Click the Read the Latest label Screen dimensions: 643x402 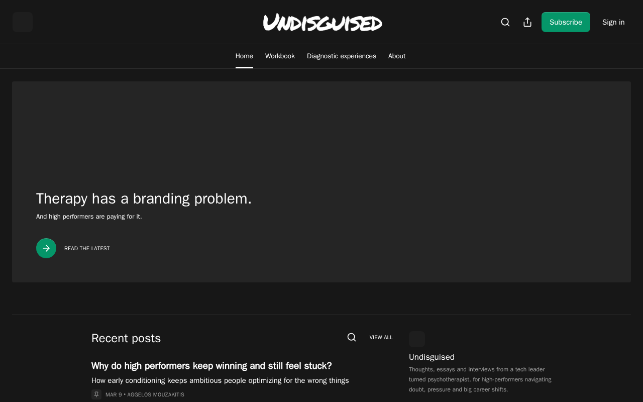(87, 248)
